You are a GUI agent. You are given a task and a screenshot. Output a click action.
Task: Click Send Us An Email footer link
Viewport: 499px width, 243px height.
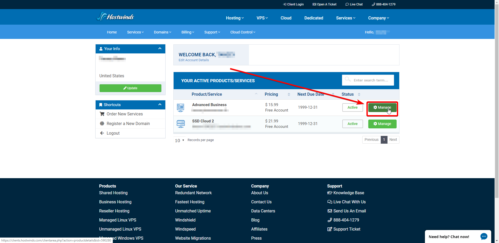pyautogui.click(x=346, y=211)
